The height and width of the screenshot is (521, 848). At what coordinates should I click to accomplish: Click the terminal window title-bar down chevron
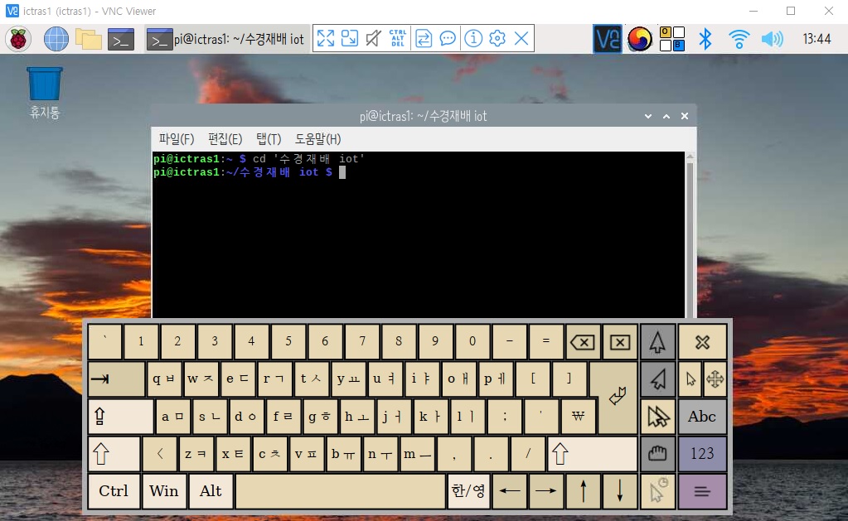click(x=648, y=116)
